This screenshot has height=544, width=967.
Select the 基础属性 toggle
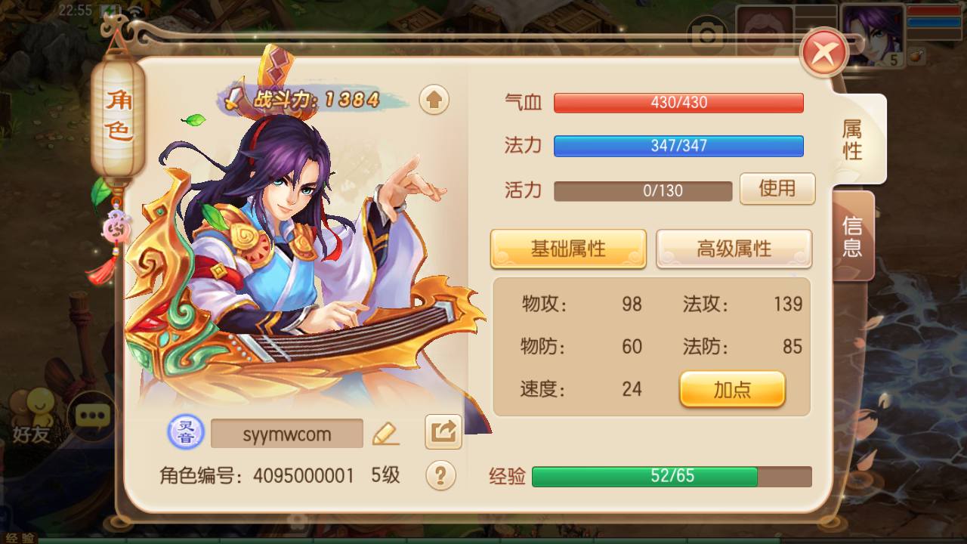click(x=568, y=249)
